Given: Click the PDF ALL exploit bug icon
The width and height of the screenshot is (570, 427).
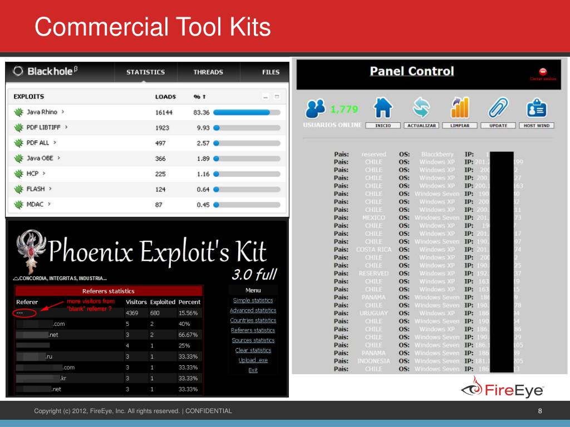Looking at the screenshot, I should [18, 143].
